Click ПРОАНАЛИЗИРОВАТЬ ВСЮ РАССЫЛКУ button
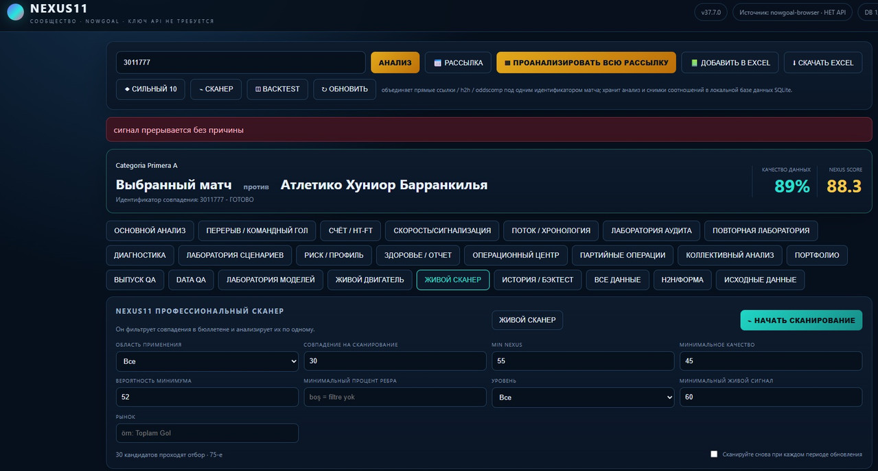The image size is (878, 471). [x=586, y=62]
